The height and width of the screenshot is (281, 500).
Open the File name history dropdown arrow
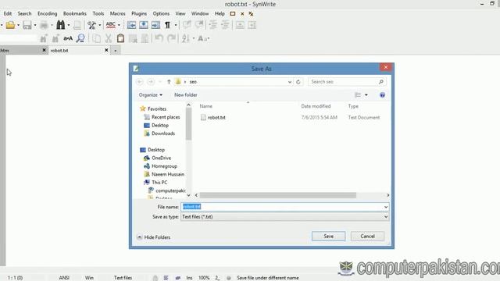click(x=386, y=207)
